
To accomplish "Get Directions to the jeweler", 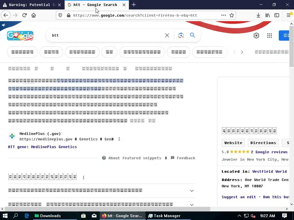I will pyautogui.click(x=263, y=143).
